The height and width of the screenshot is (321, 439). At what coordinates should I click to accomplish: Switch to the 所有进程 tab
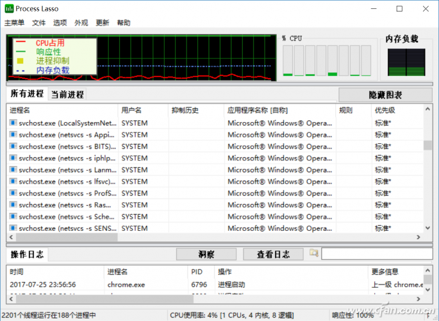27,93
